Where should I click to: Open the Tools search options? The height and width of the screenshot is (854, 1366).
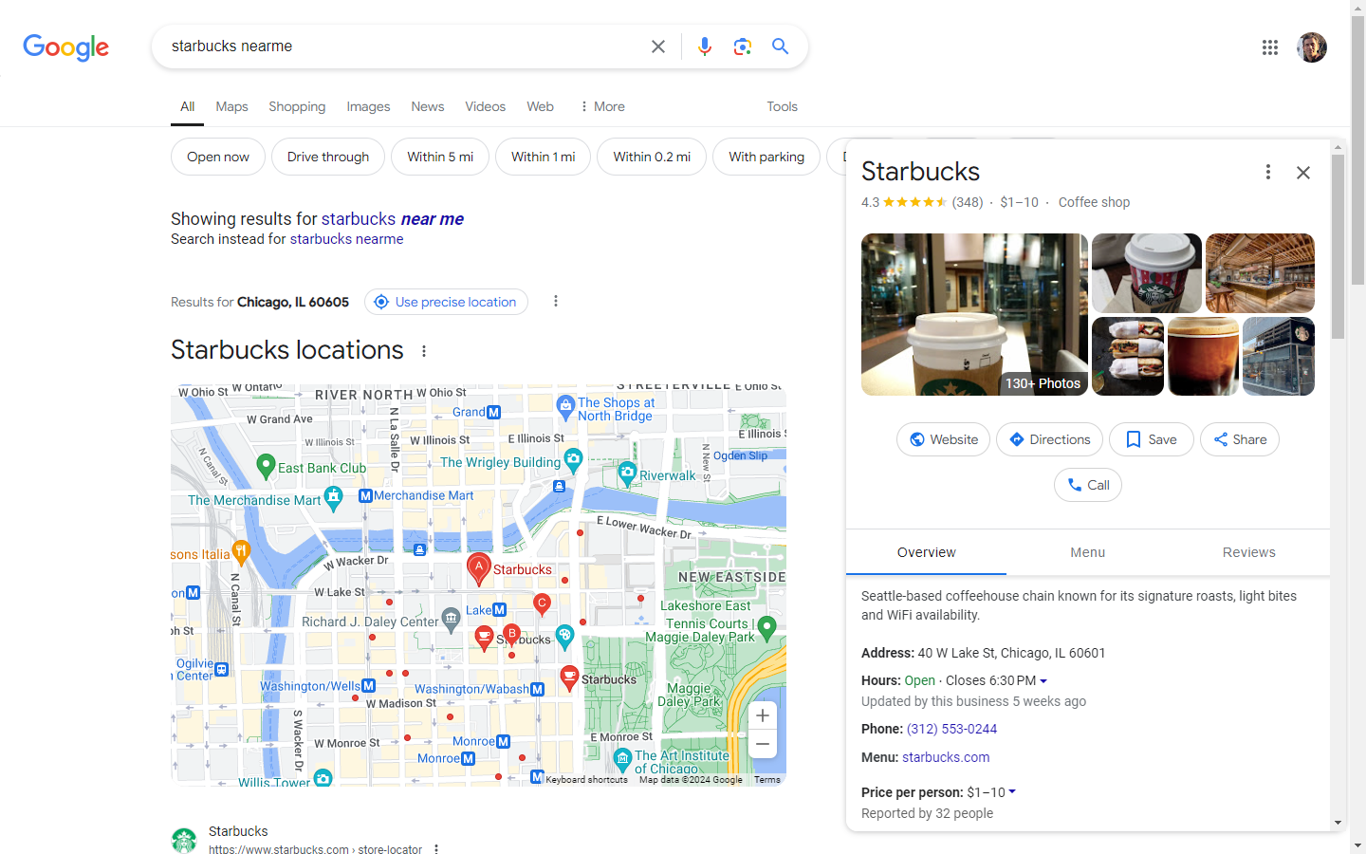(x=782, y=106)
